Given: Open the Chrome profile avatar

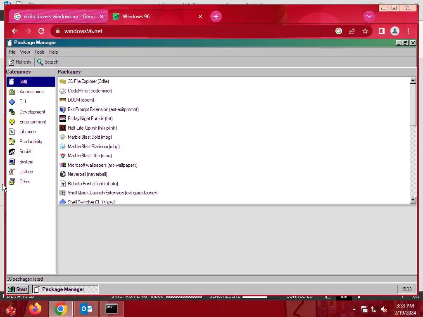Looking at the screenshot, I should click(x=394, y=31).
